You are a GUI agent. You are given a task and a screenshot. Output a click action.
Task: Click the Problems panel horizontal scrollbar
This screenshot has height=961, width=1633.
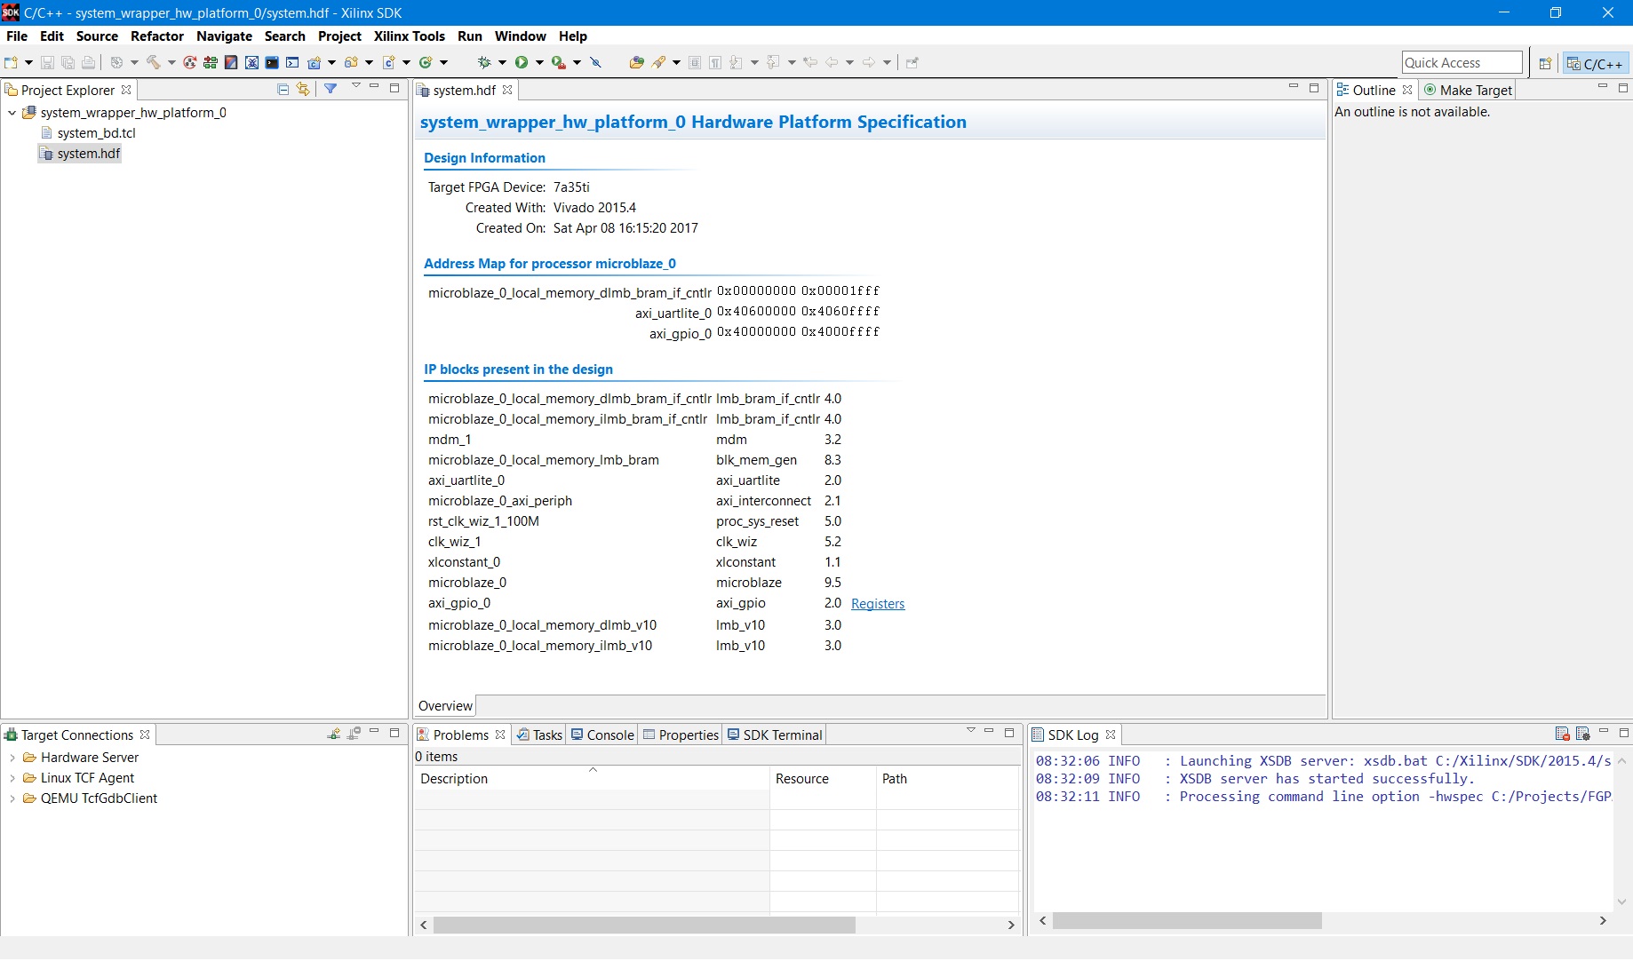tap(644, 925)
